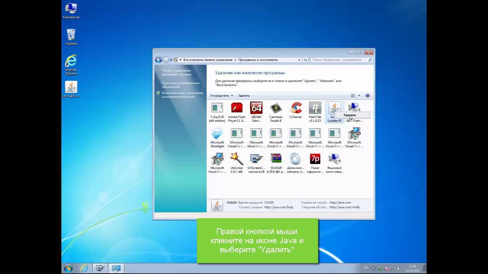Click the Все элементы панели управления breadcrumb

(x=208, y=60)
